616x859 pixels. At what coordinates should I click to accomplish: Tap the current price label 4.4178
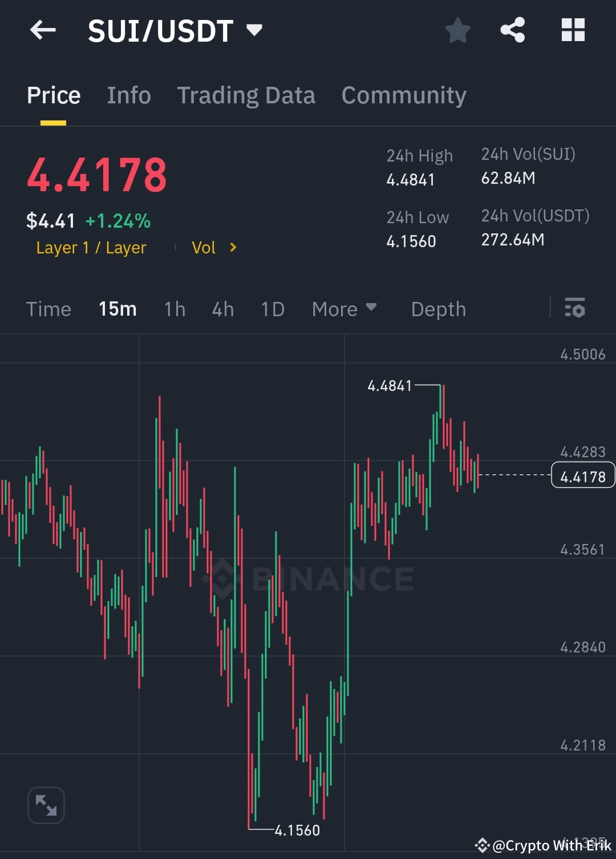tap(582, 475)
